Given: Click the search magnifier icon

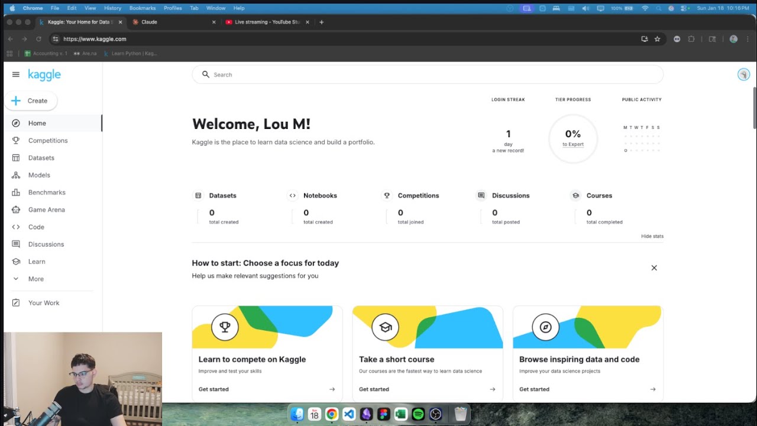Looking at the screenshot, I should [x=206, y=75].
